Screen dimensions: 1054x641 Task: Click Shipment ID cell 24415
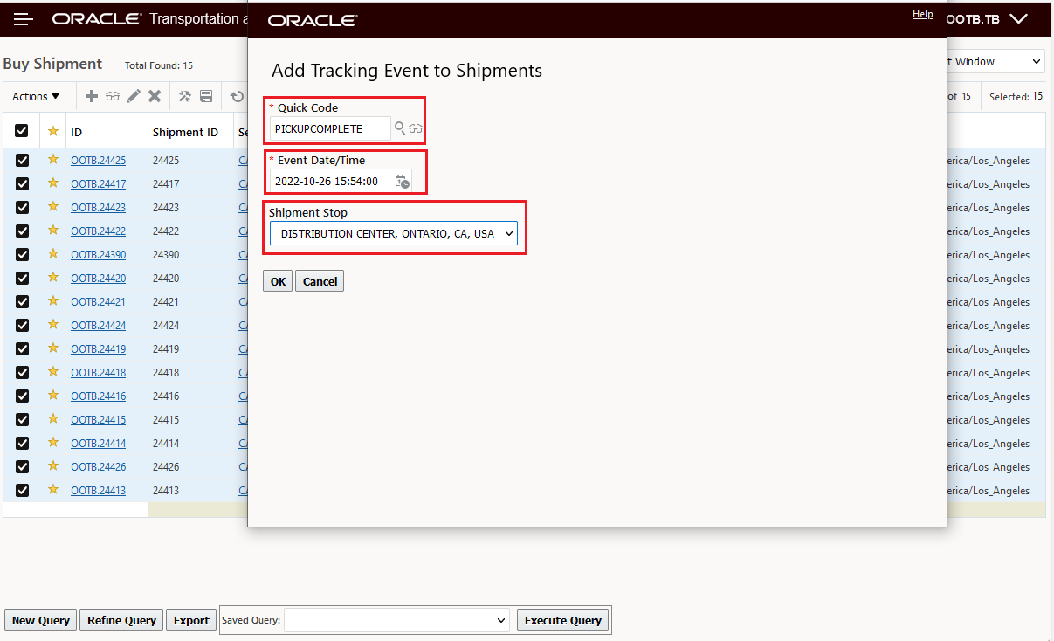[166, 419]
